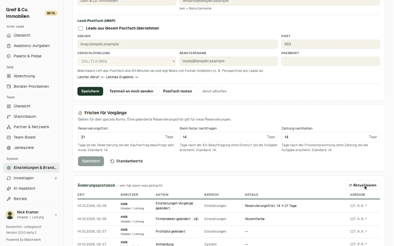This screenshot has width=394, height=246.
Task: Reset deadlines with Standardwerte
Action: coord(127,161)
